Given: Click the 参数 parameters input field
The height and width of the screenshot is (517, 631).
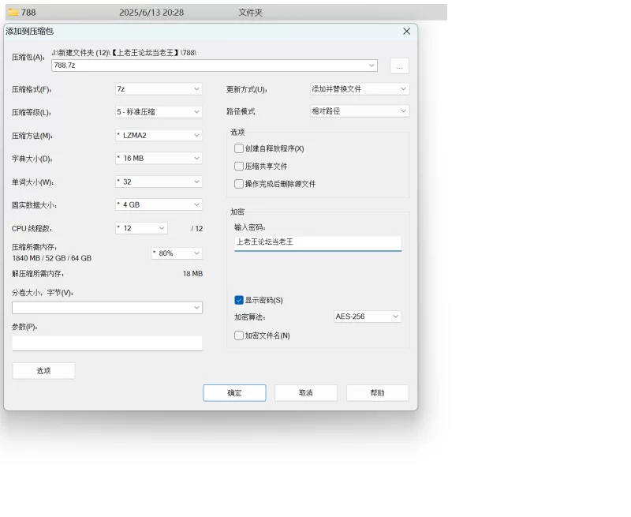Looking at the screenshot, I should pos(107,343).
